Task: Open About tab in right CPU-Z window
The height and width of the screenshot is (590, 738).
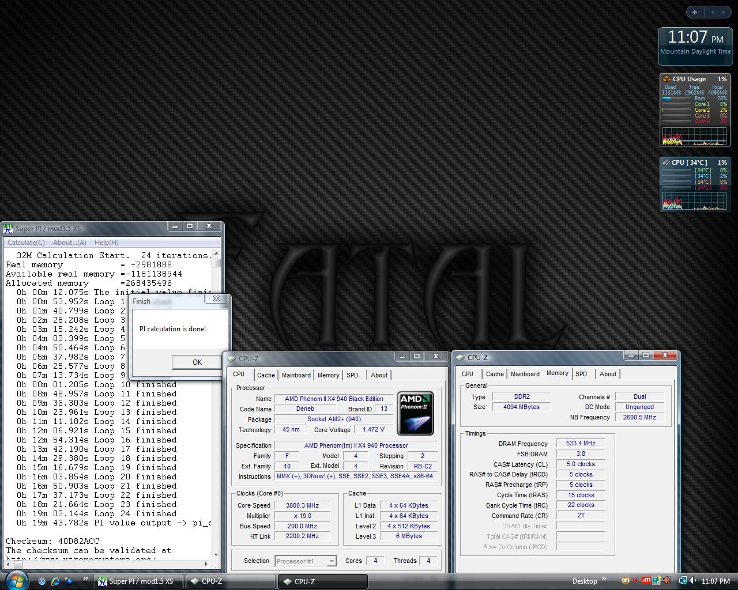Action: (x=608, y=374)
